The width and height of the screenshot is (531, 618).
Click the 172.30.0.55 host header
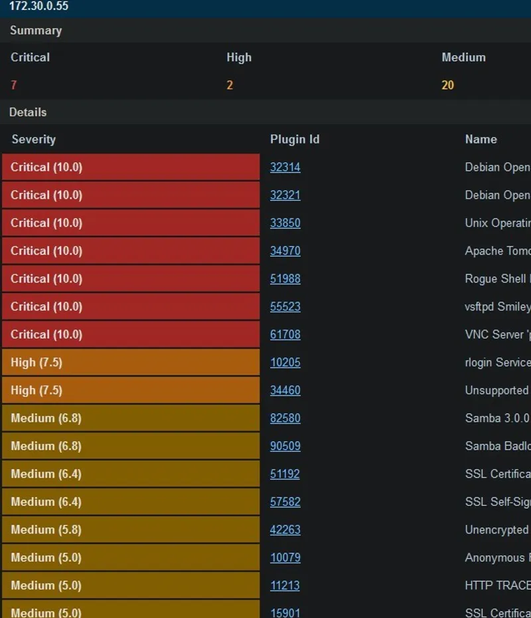coord(38,7)
